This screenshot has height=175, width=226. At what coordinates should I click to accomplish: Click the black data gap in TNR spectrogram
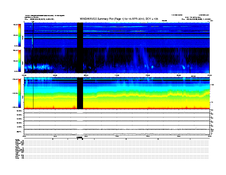point(80,93)
